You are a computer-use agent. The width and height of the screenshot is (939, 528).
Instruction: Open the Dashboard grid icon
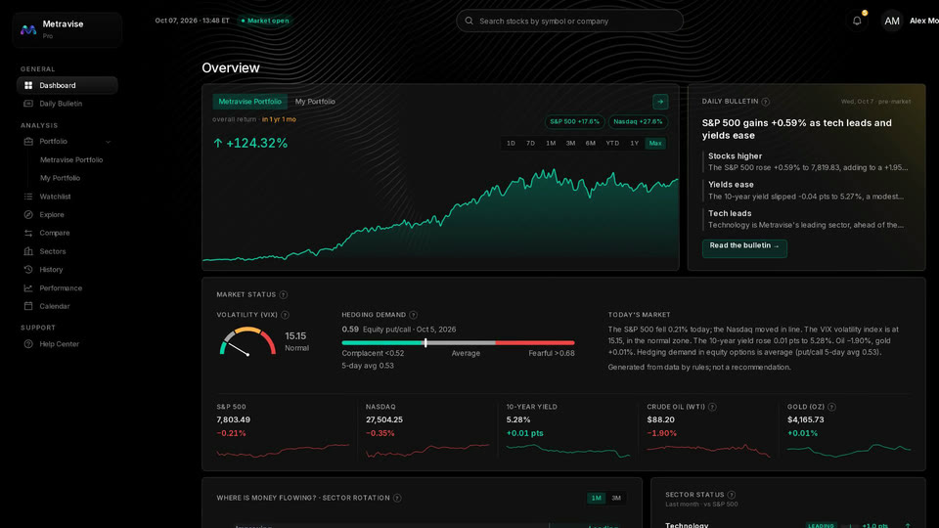(28, 85)
